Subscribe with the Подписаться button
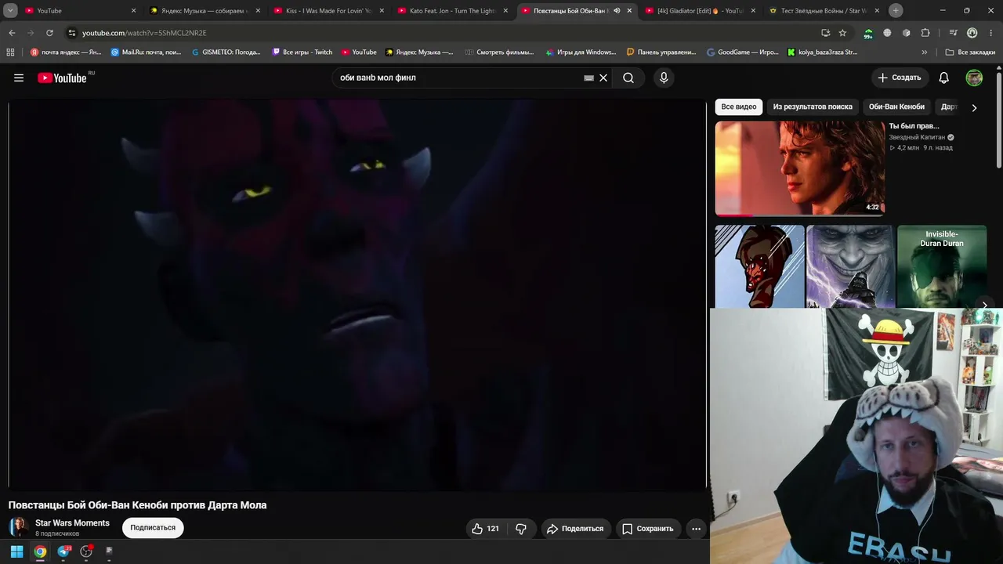This screenshot has width=1003, height=564. [153, 528]
